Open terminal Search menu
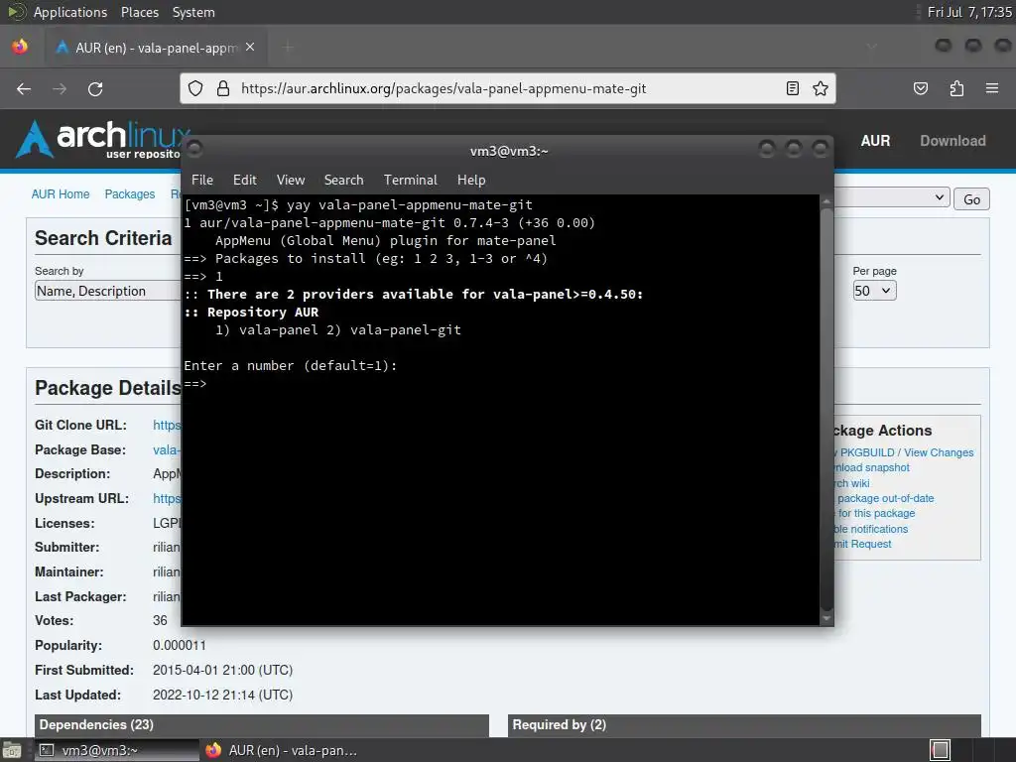Viewport: 1016px width, 762px height. tap(343, 181)
